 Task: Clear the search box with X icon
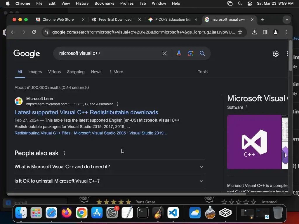point(165,53)
